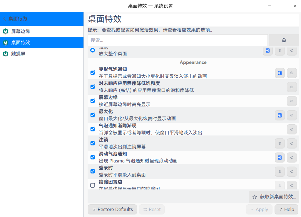Uncheck the 最大化 effect checkbox
Image resolution: width=301 pixels, height=217 pixels.
93,115
